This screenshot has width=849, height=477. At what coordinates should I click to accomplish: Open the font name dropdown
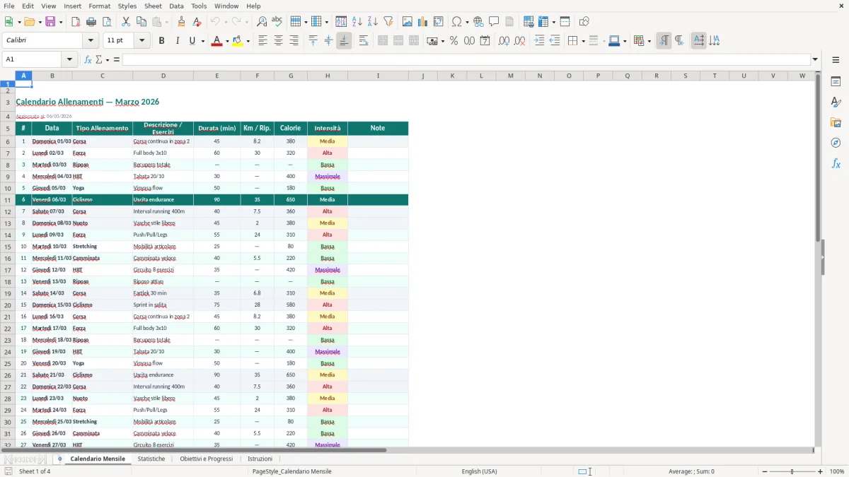coord(91,41)
